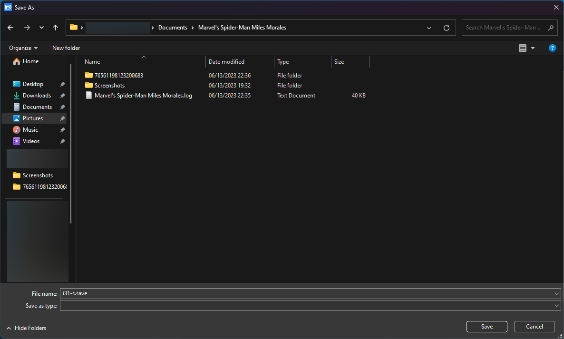This screenshot has height=339, width=564.
Task: Click the log file's document icon
Action: [x=89, y=95]
